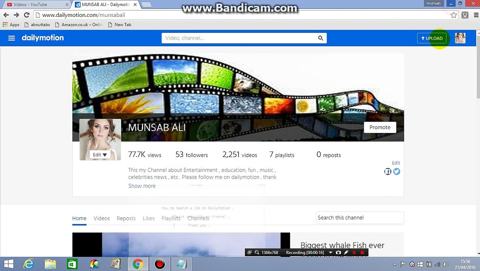Click the 0 reposts stat
Screen dimensions: 480x271
329,155
